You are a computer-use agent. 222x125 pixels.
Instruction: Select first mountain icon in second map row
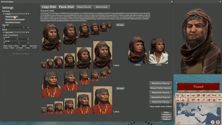coord(178,100)
